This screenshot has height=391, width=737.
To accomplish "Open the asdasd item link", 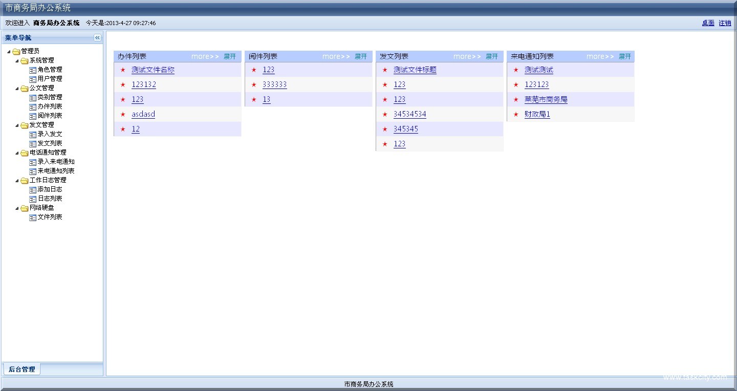I will click(143, 114).
